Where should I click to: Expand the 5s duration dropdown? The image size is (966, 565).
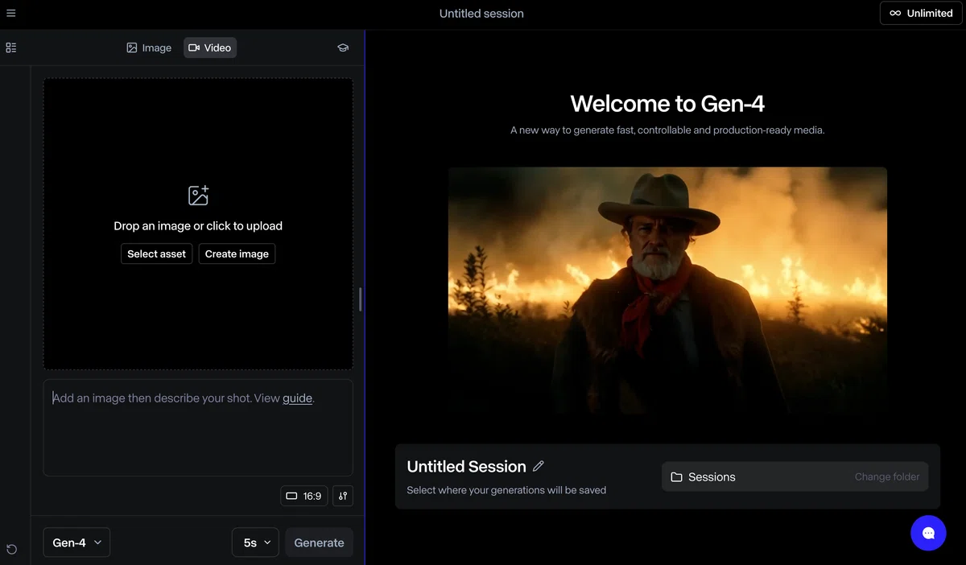[256, 542]
